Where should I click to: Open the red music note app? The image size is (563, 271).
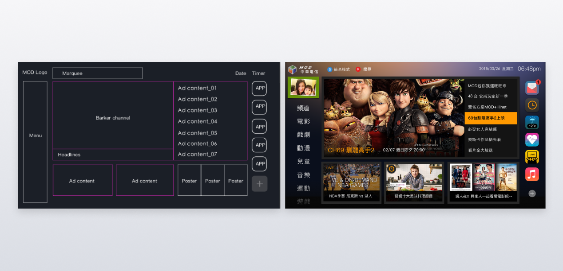point(532,174)
